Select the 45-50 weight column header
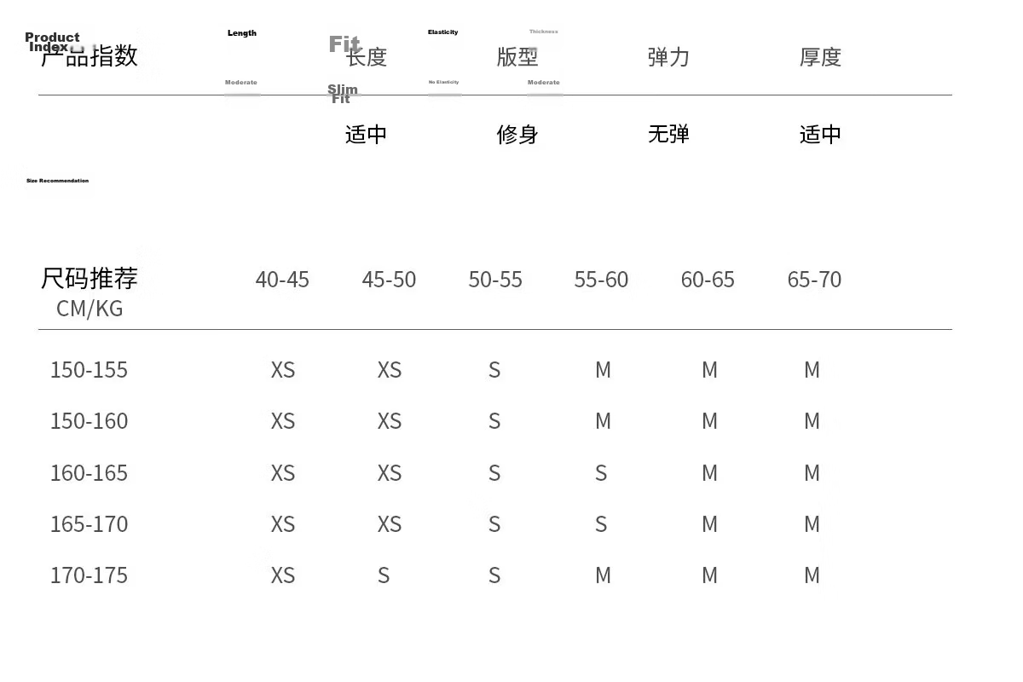Viewport: 1023px width, 682px height. (389, 280)
